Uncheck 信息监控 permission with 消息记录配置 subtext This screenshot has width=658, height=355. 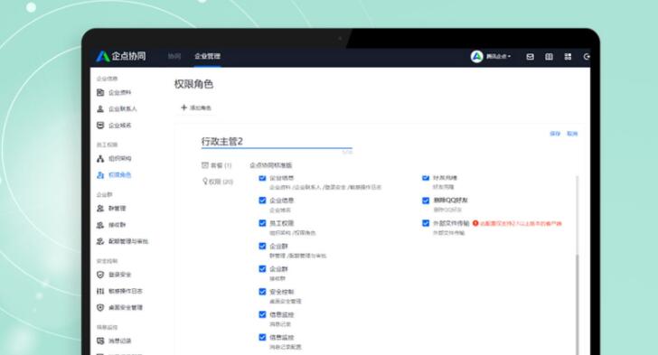[262, 337]
